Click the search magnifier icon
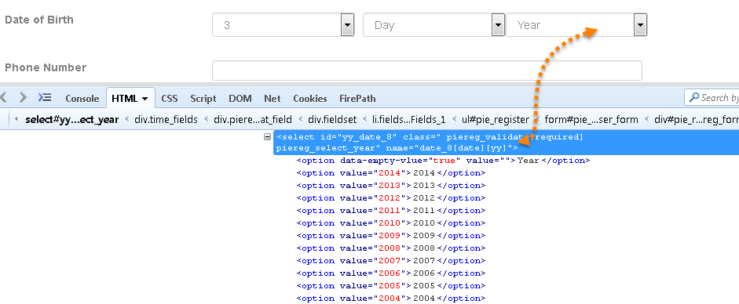 pos(693,98)
